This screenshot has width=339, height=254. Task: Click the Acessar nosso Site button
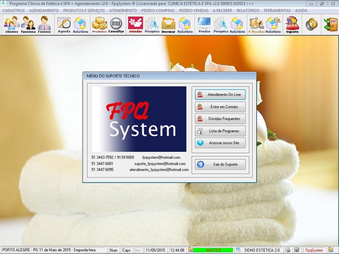(x=220, y=143)
